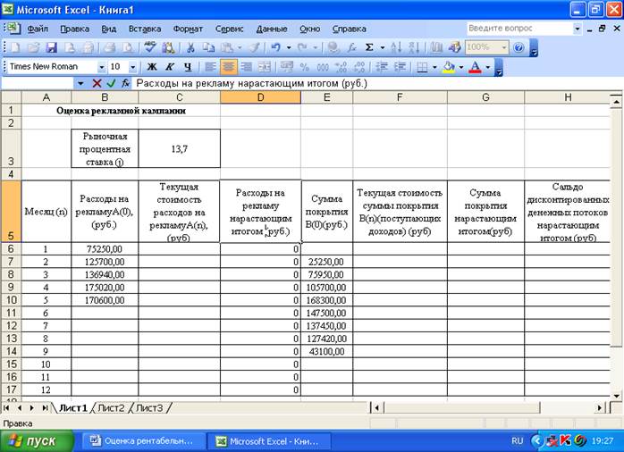
Task: Expand the Name Box dropdown arrow
Action: coord(80,83)
